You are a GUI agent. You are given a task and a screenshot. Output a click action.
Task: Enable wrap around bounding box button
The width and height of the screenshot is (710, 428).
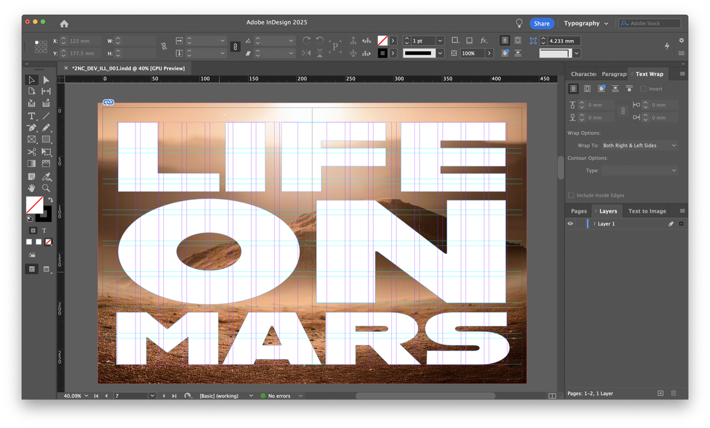(x=587, y=89)
